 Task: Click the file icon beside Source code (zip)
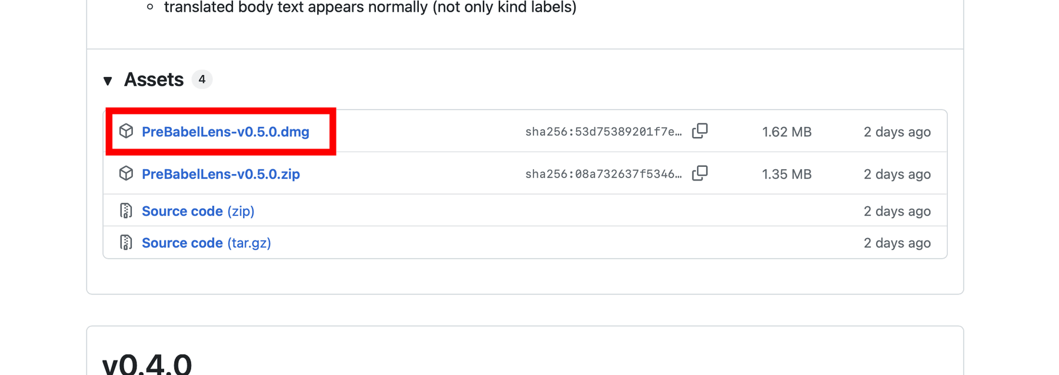tap(126, 210)
